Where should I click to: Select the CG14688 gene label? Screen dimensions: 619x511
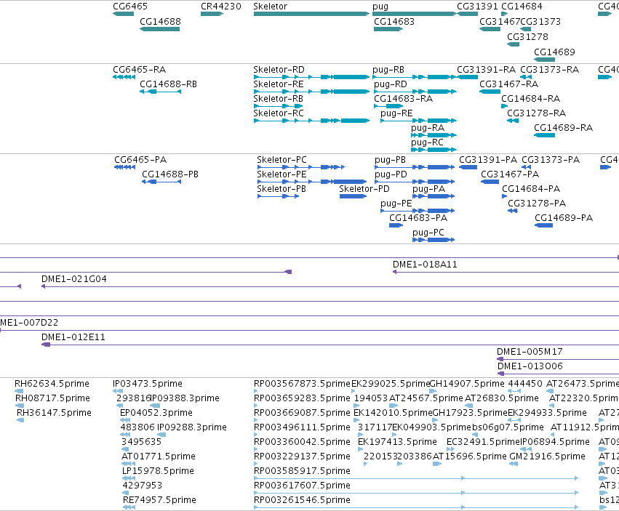click(x=160, y=21)
